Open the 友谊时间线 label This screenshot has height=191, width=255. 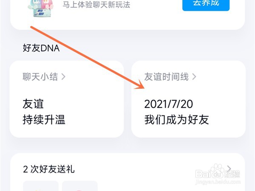point(166,77)
